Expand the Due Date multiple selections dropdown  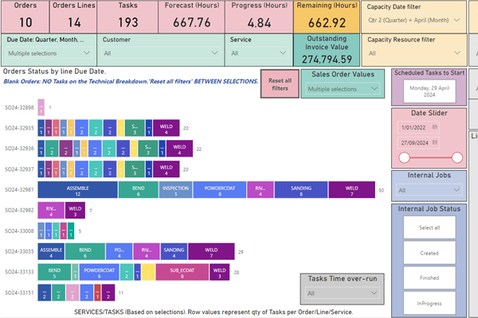tap(86, 53)
